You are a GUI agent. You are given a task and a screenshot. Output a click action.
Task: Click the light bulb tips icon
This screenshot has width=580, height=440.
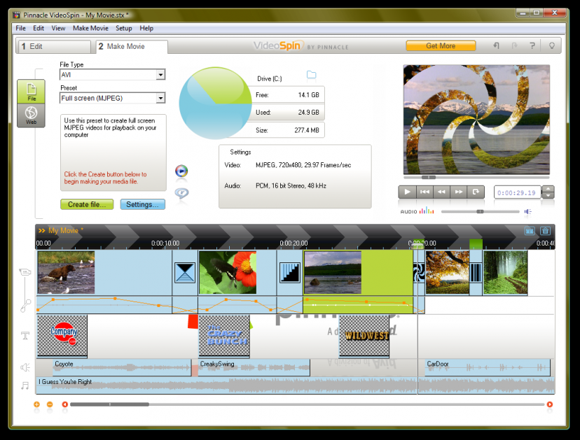(552, 46)
